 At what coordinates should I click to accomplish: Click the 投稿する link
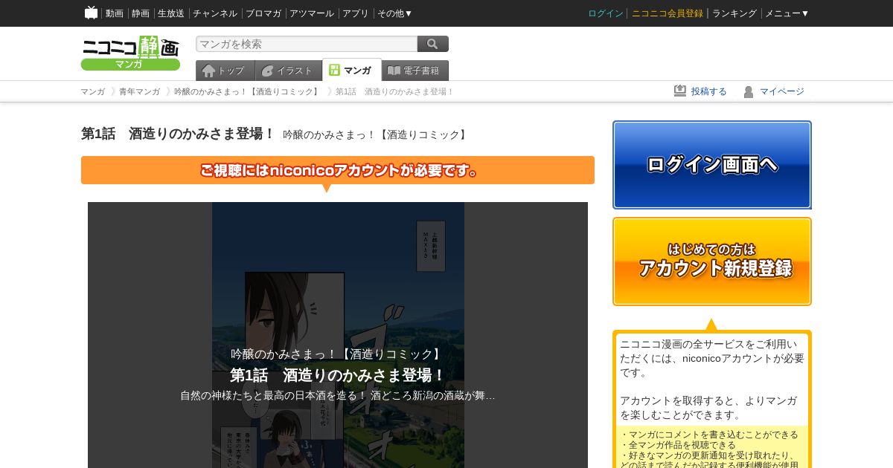point(709,91)
